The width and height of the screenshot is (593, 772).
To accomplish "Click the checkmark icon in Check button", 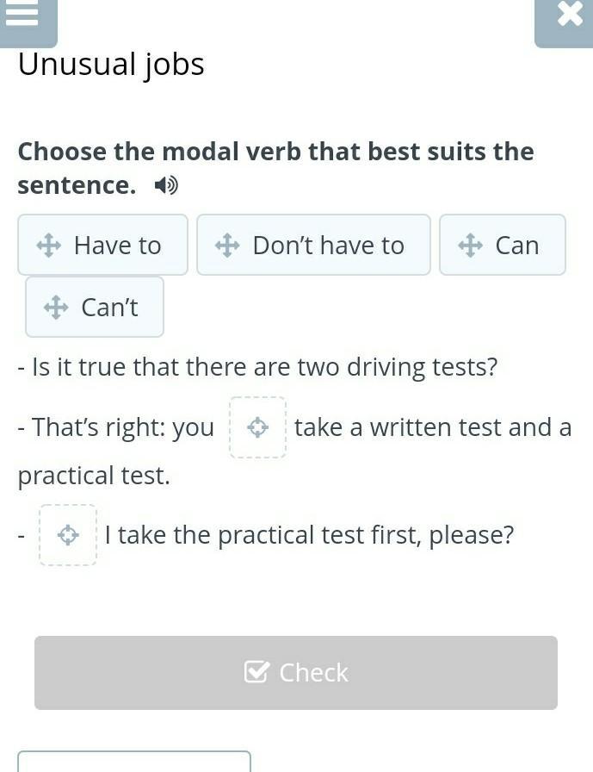I will click(256, 672).
